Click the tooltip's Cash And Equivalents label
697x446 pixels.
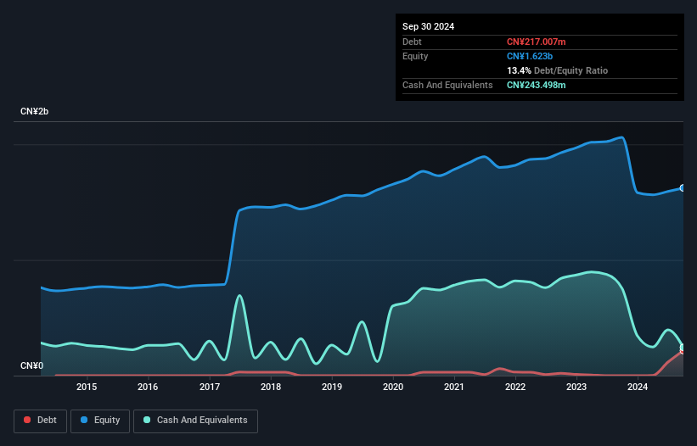447,85
